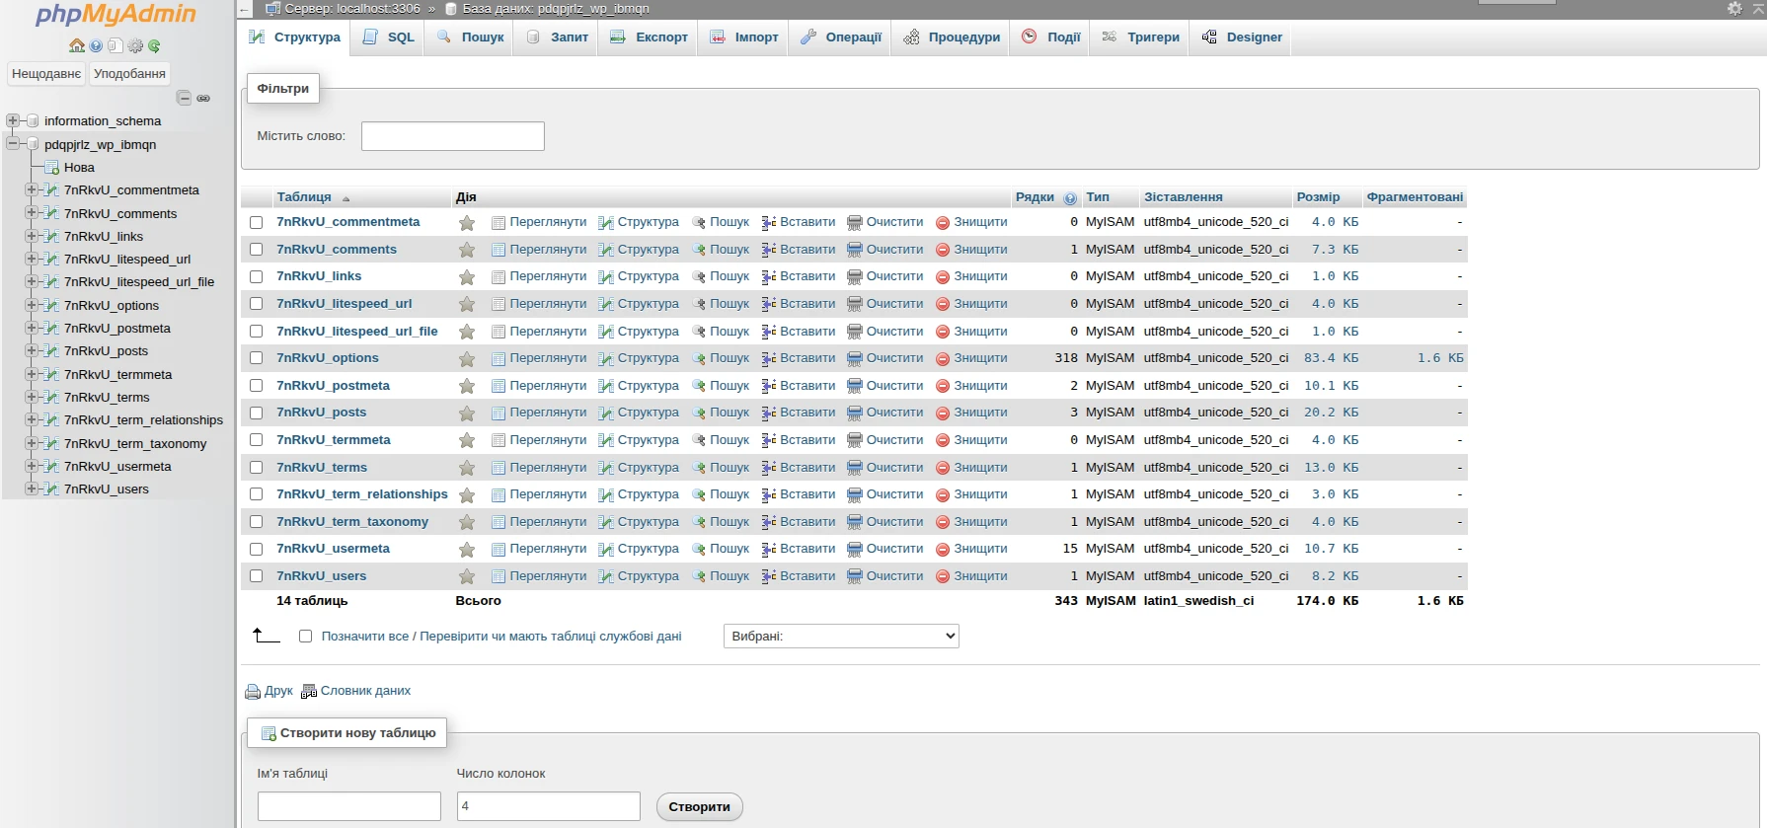Image resolution: width=1767 pixels, height=828 pixels.
Task: Click server localhost:3306 breadcrumb
Action: click(x=352, y=9)
